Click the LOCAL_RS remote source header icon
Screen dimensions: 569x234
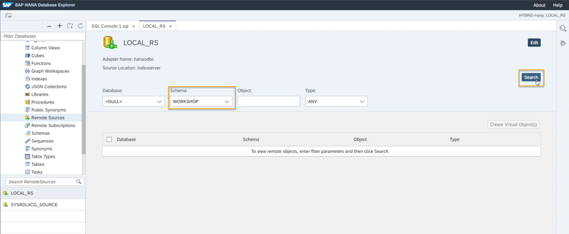[110, 43]
